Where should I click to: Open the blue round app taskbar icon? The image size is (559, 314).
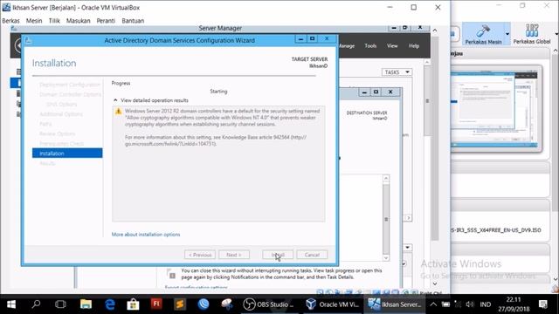point(204,304)
